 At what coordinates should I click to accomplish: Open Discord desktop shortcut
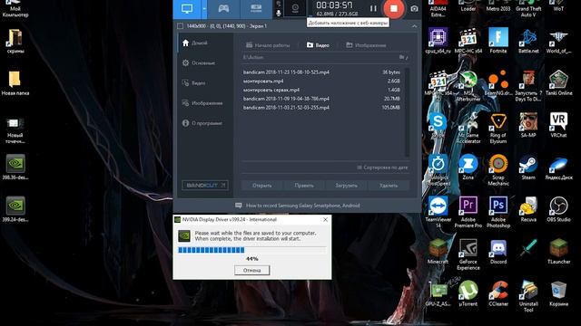click(498, 252)
